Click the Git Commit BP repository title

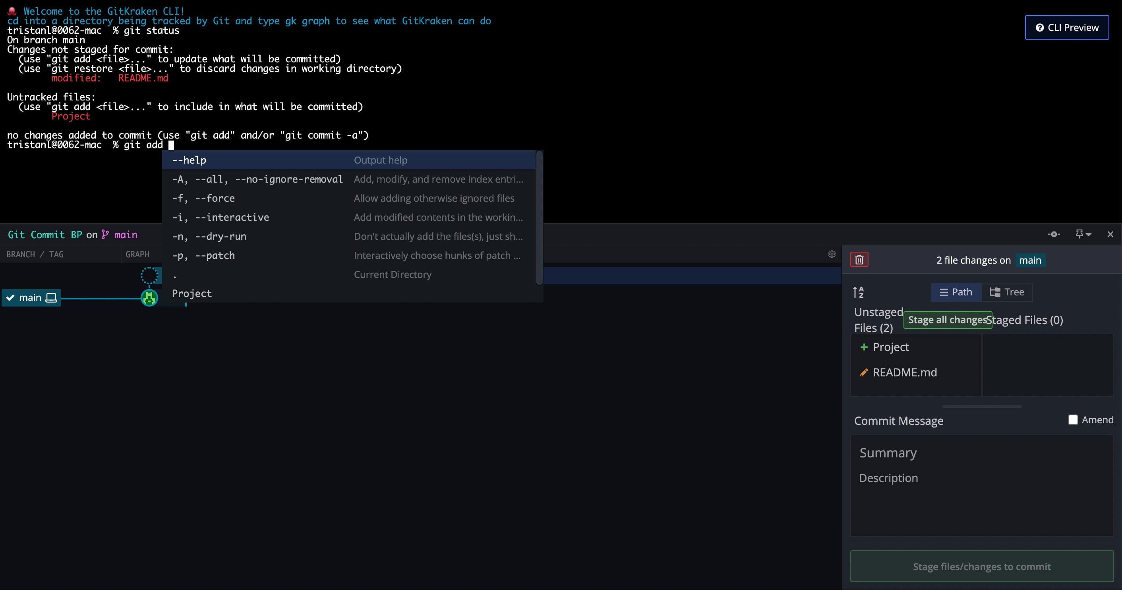pyautogui.click(x=45, y=235)
